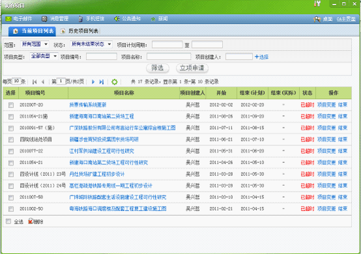Click the 项目名称 column header
Image resolution: width=361 pixels, height=254 pixels.
tap(124, 93)
